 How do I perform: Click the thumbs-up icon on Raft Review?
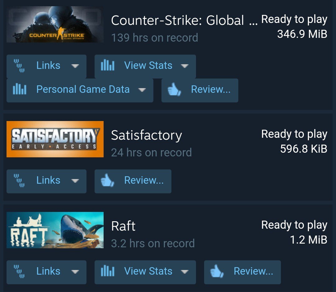pyautogui.click(x=217, y=271)
